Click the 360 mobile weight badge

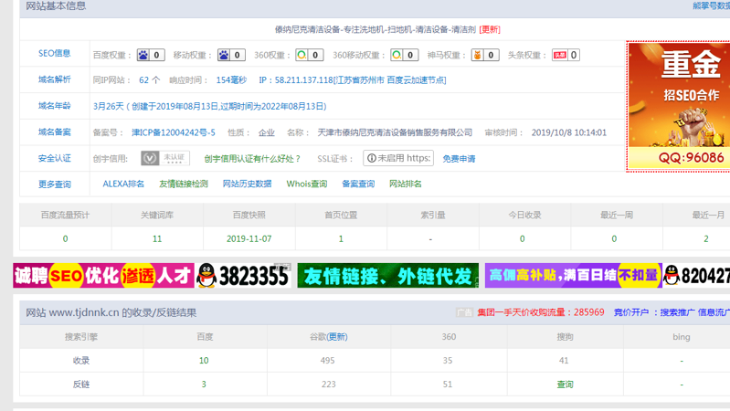pyautogui.click(x=404, y=55)
